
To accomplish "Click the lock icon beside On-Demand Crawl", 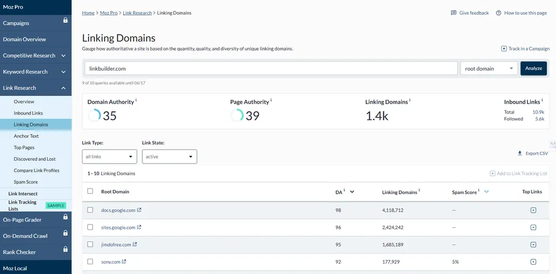I will coord(65,233).
